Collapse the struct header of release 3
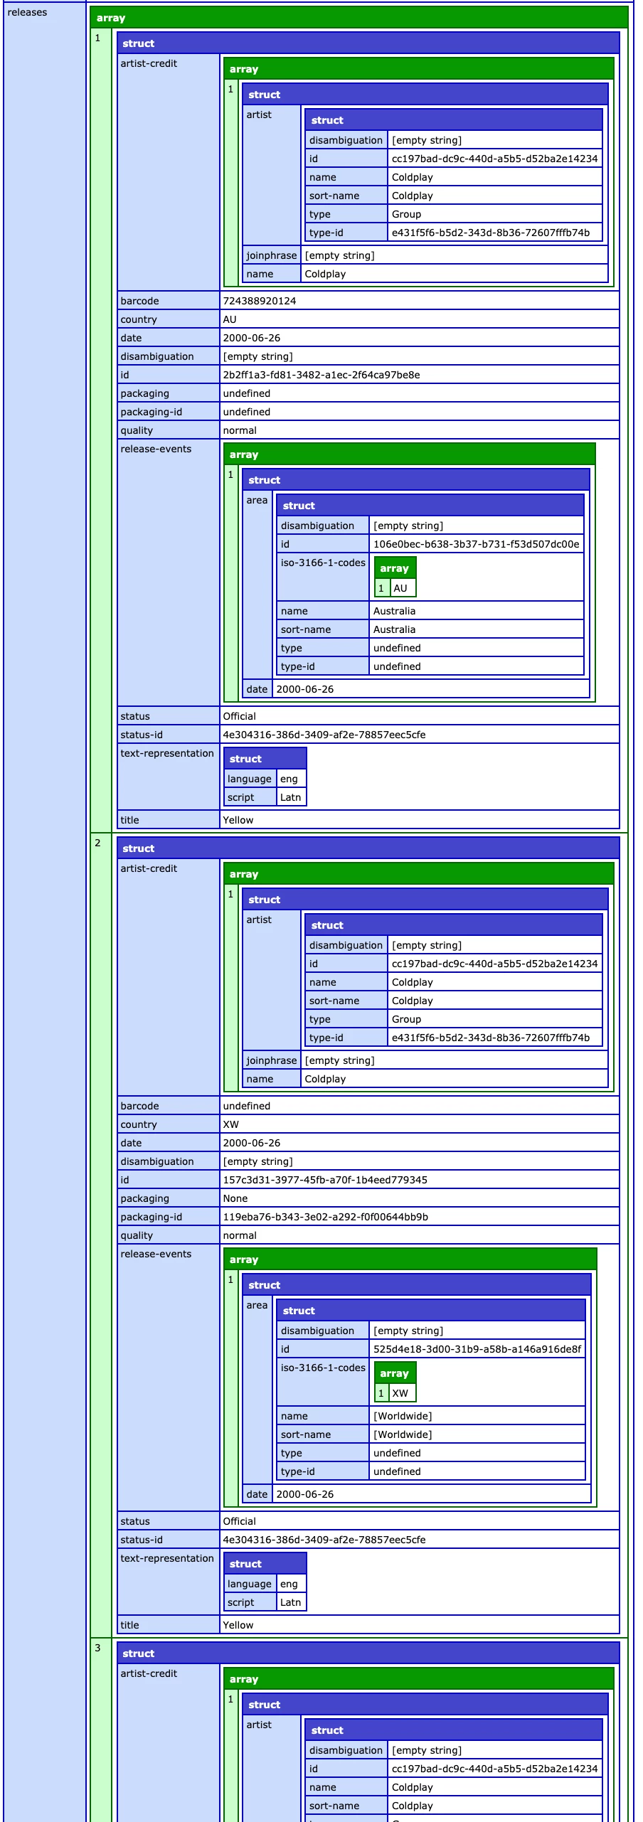The width and height of the screenshot is (643, 1822). [x=368, y=1653]
